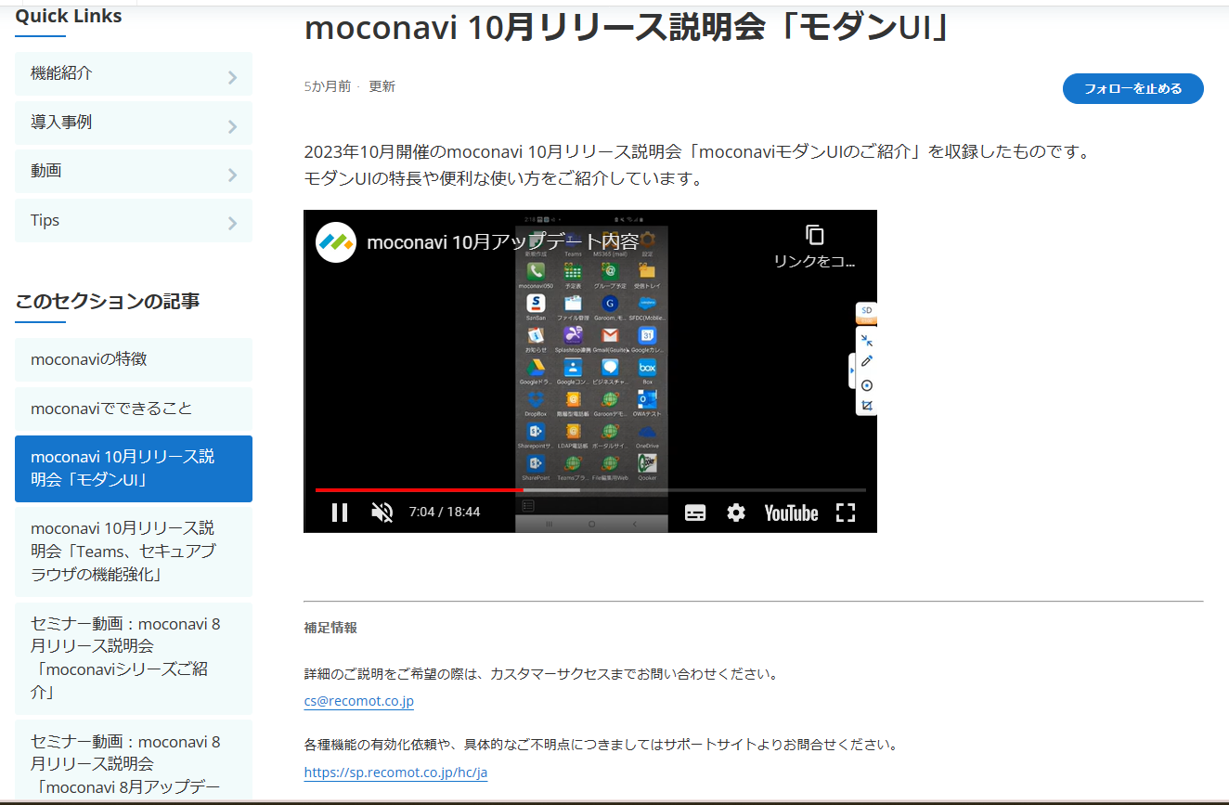This screenshot has width=1229, height=805.
Task: Expand the floating toolbar side arrow
Action: point(852,371)
